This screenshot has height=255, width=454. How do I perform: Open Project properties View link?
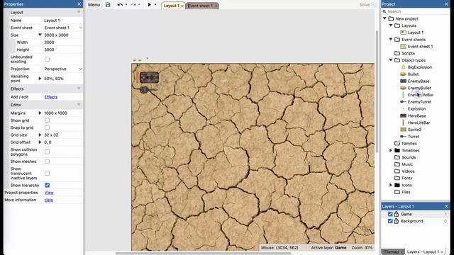[x=49, y=193]
